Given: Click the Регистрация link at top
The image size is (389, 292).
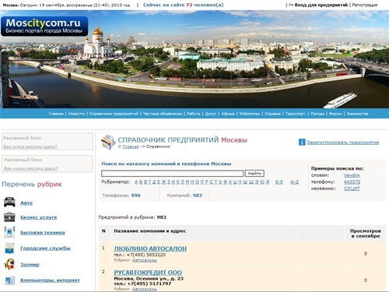Looking at the screenshot, I should [x=365, y=5].
